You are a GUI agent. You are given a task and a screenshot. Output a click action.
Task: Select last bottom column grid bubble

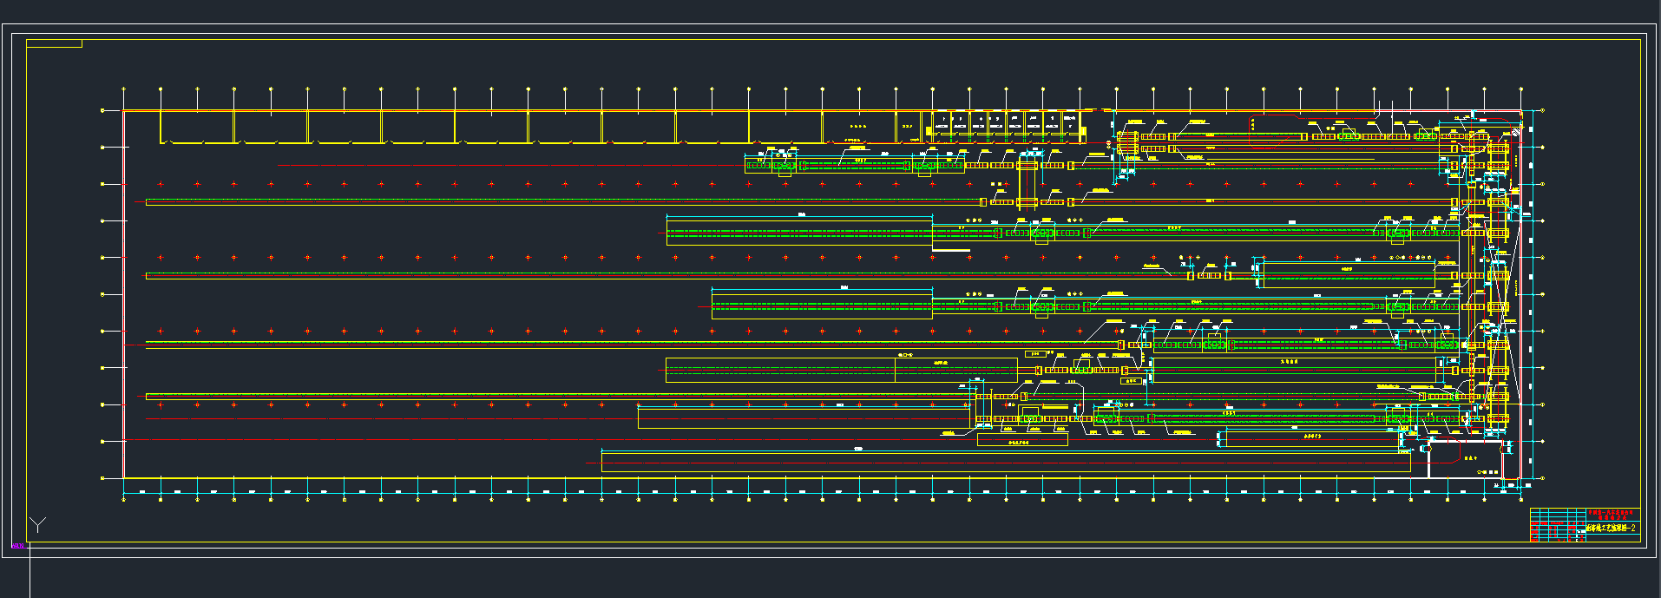point(1520,500)
